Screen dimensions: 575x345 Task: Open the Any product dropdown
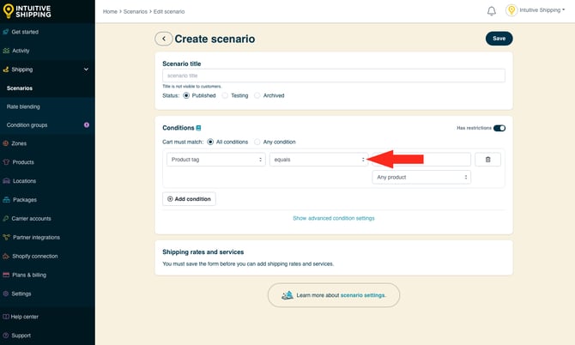421,177
